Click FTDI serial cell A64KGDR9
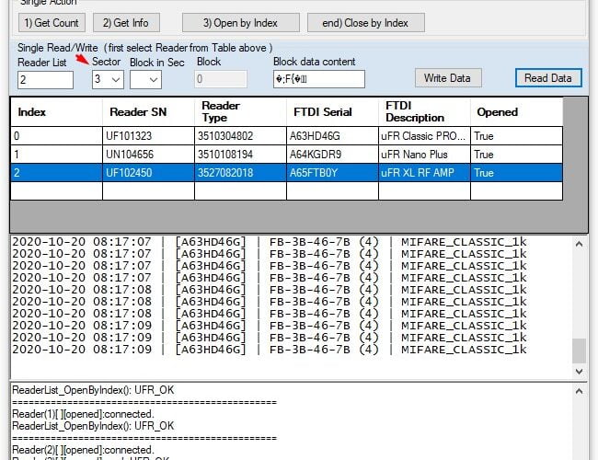 coord(332,155)
